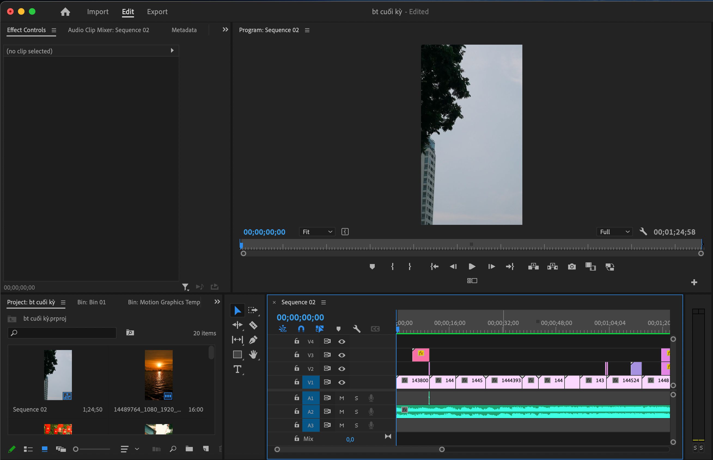Hide the V3 track output
The image size is (713, 460).
point(342,355)
